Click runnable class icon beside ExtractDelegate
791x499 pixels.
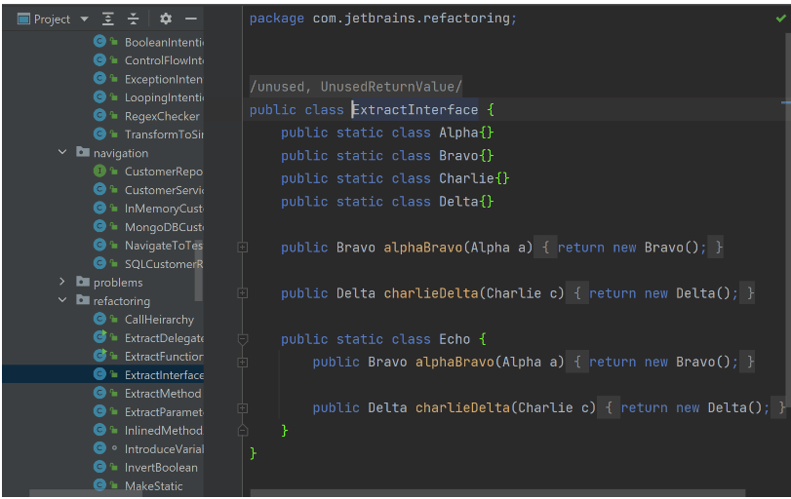coord(99,337)
